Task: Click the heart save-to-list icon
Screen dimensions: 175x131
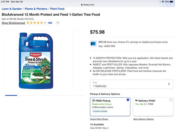Action: coord(58,23)
